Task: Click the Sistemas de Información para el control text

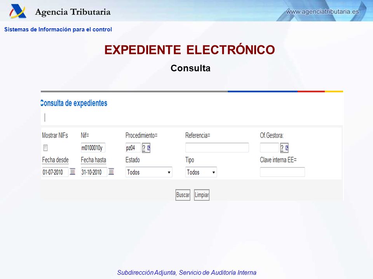Action: 58,29
